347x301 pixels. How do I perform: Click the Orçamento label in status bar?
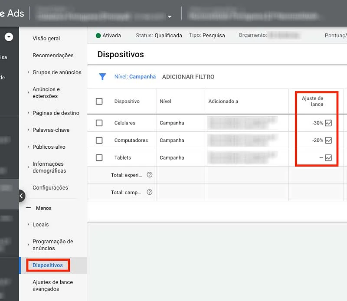[x=253, y=35]
